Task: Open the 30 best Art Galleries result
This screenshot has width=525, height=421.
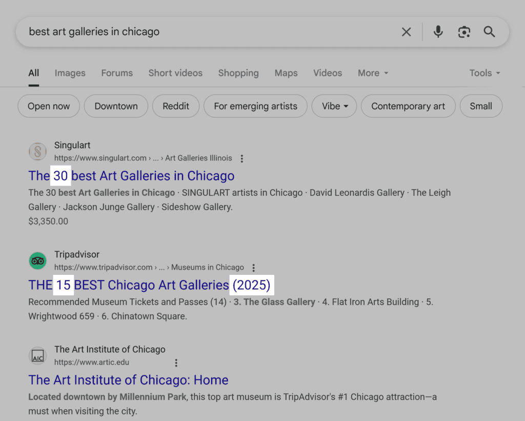Action: point(131,176)
